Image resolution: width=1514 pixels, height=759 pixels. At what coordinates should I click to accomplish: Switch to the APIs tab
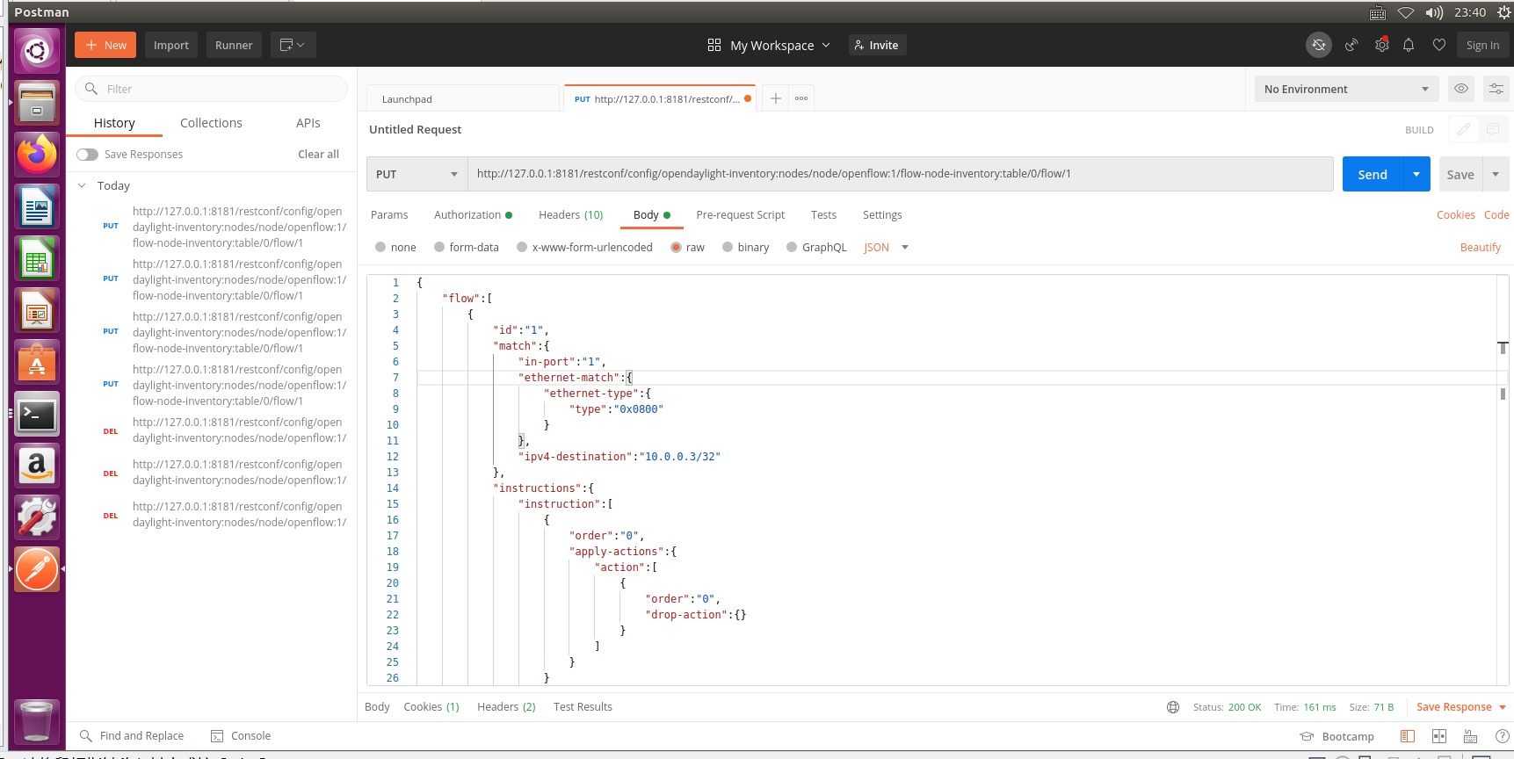[308, 123]
